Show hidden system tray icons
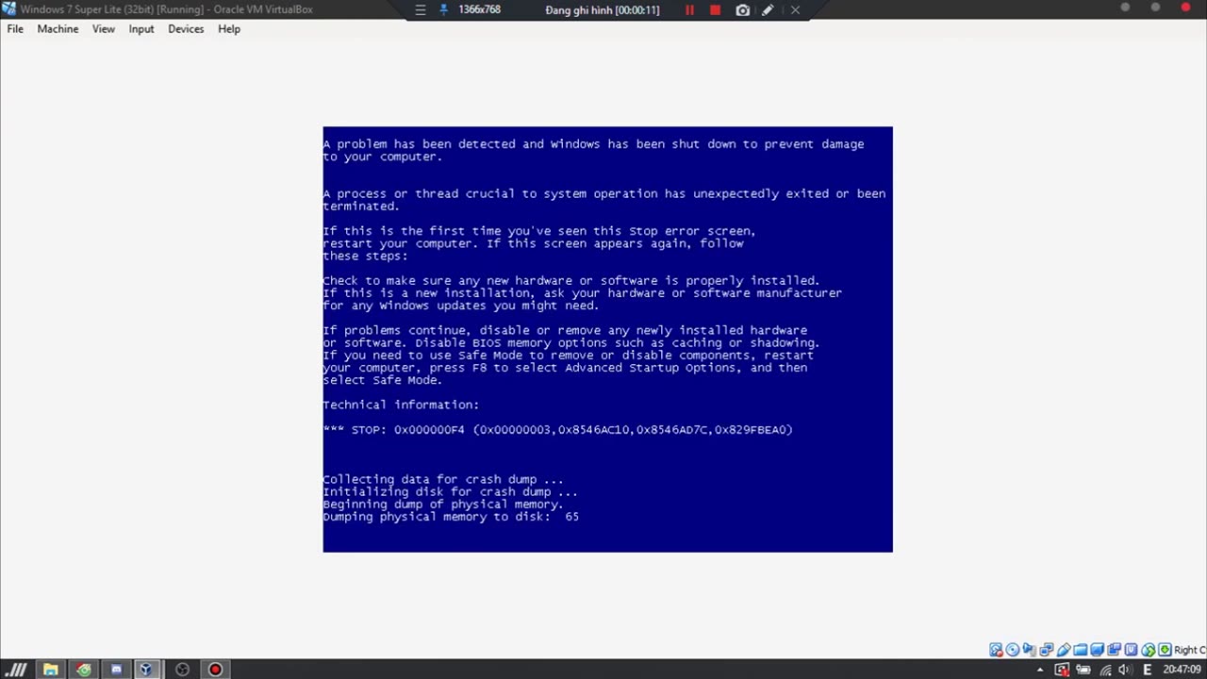 [1040, 670]
